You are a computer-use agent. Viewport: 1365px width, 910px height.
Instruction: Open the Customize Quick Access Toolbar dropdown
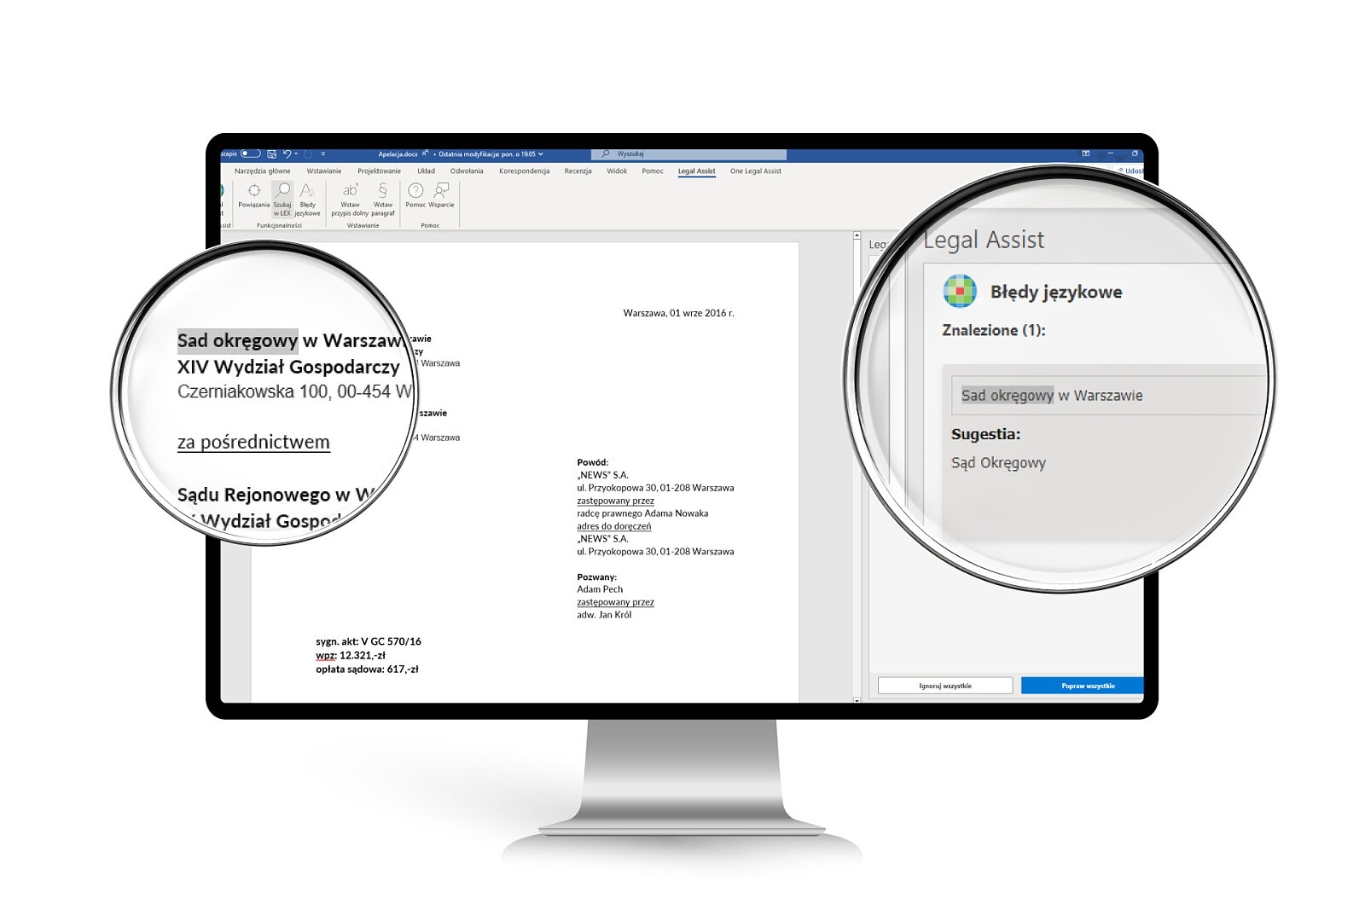pyautogui.click(x=323, y=154)
